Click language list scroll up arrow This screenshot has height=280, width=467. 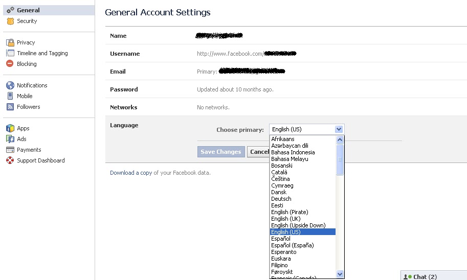tap(340, 139)
